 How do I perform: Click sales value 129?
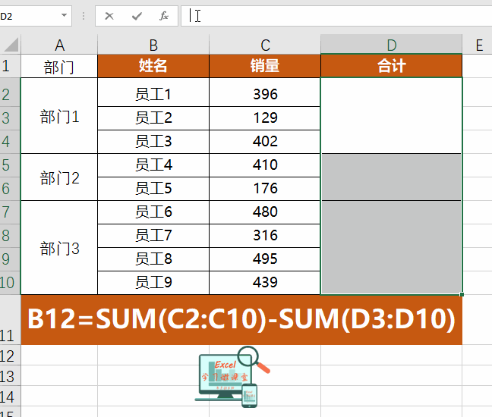pyautogui.click(x=265, y=118)
